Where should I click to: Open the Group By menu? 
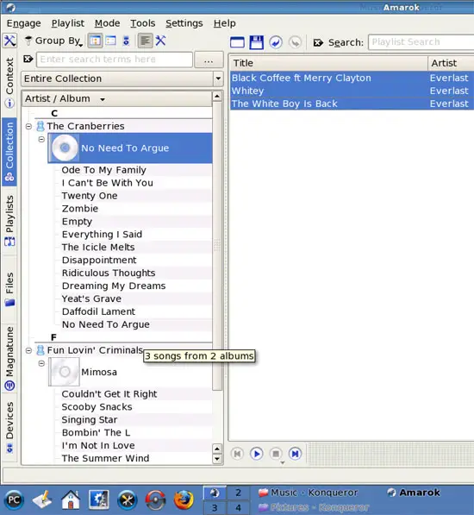pyautogui.click(x=53, y=41)
